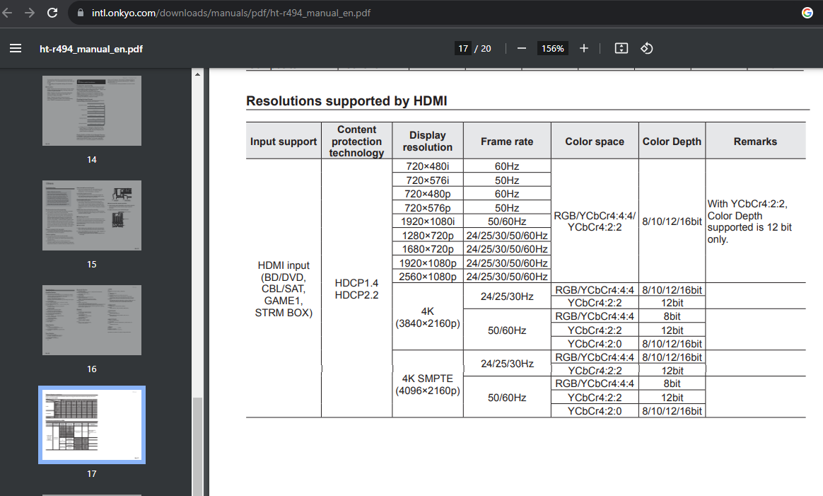Click the highlighted page 17 thumbnail
The image size is (823, 496).
[92, 425]
